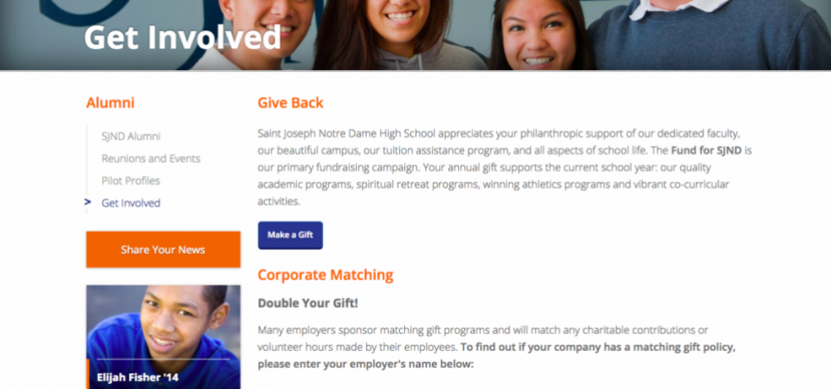Image resolution: width=831 pixels, height=389 pixels.
Task: Go to Reunions and Events page
Action: coord(151,159)
